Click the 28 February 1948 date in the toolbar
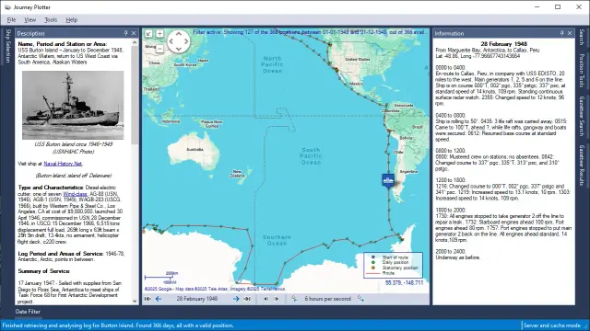Image resolution: width=590 pixels, height=331 pixels. (197, 299)
